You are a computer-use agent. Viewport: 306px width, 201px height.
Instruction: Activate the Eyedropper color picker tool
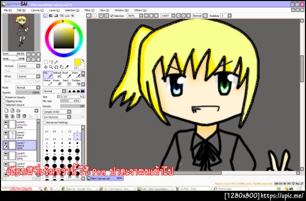[67, 67]
